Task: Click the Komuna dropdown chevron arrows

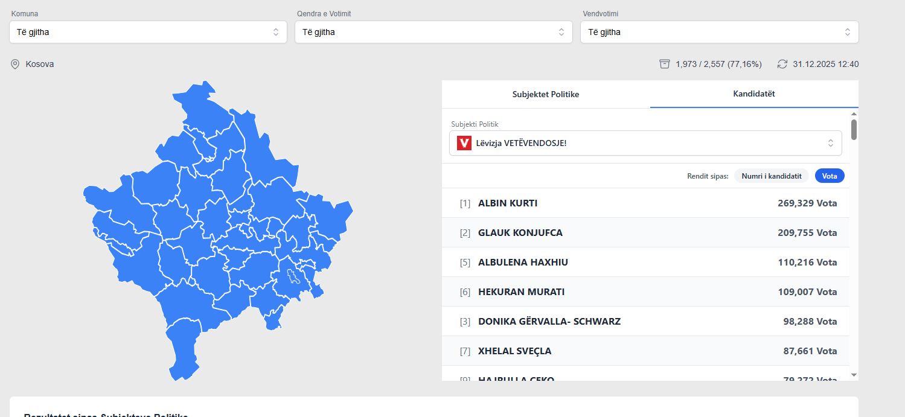Action: 276,32
